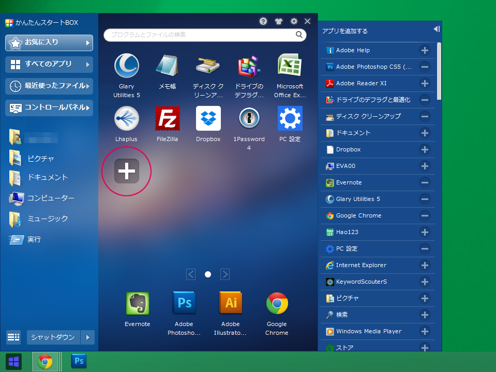
Task: Expand the コントロールパネル menu
Action: click(49, 108)
